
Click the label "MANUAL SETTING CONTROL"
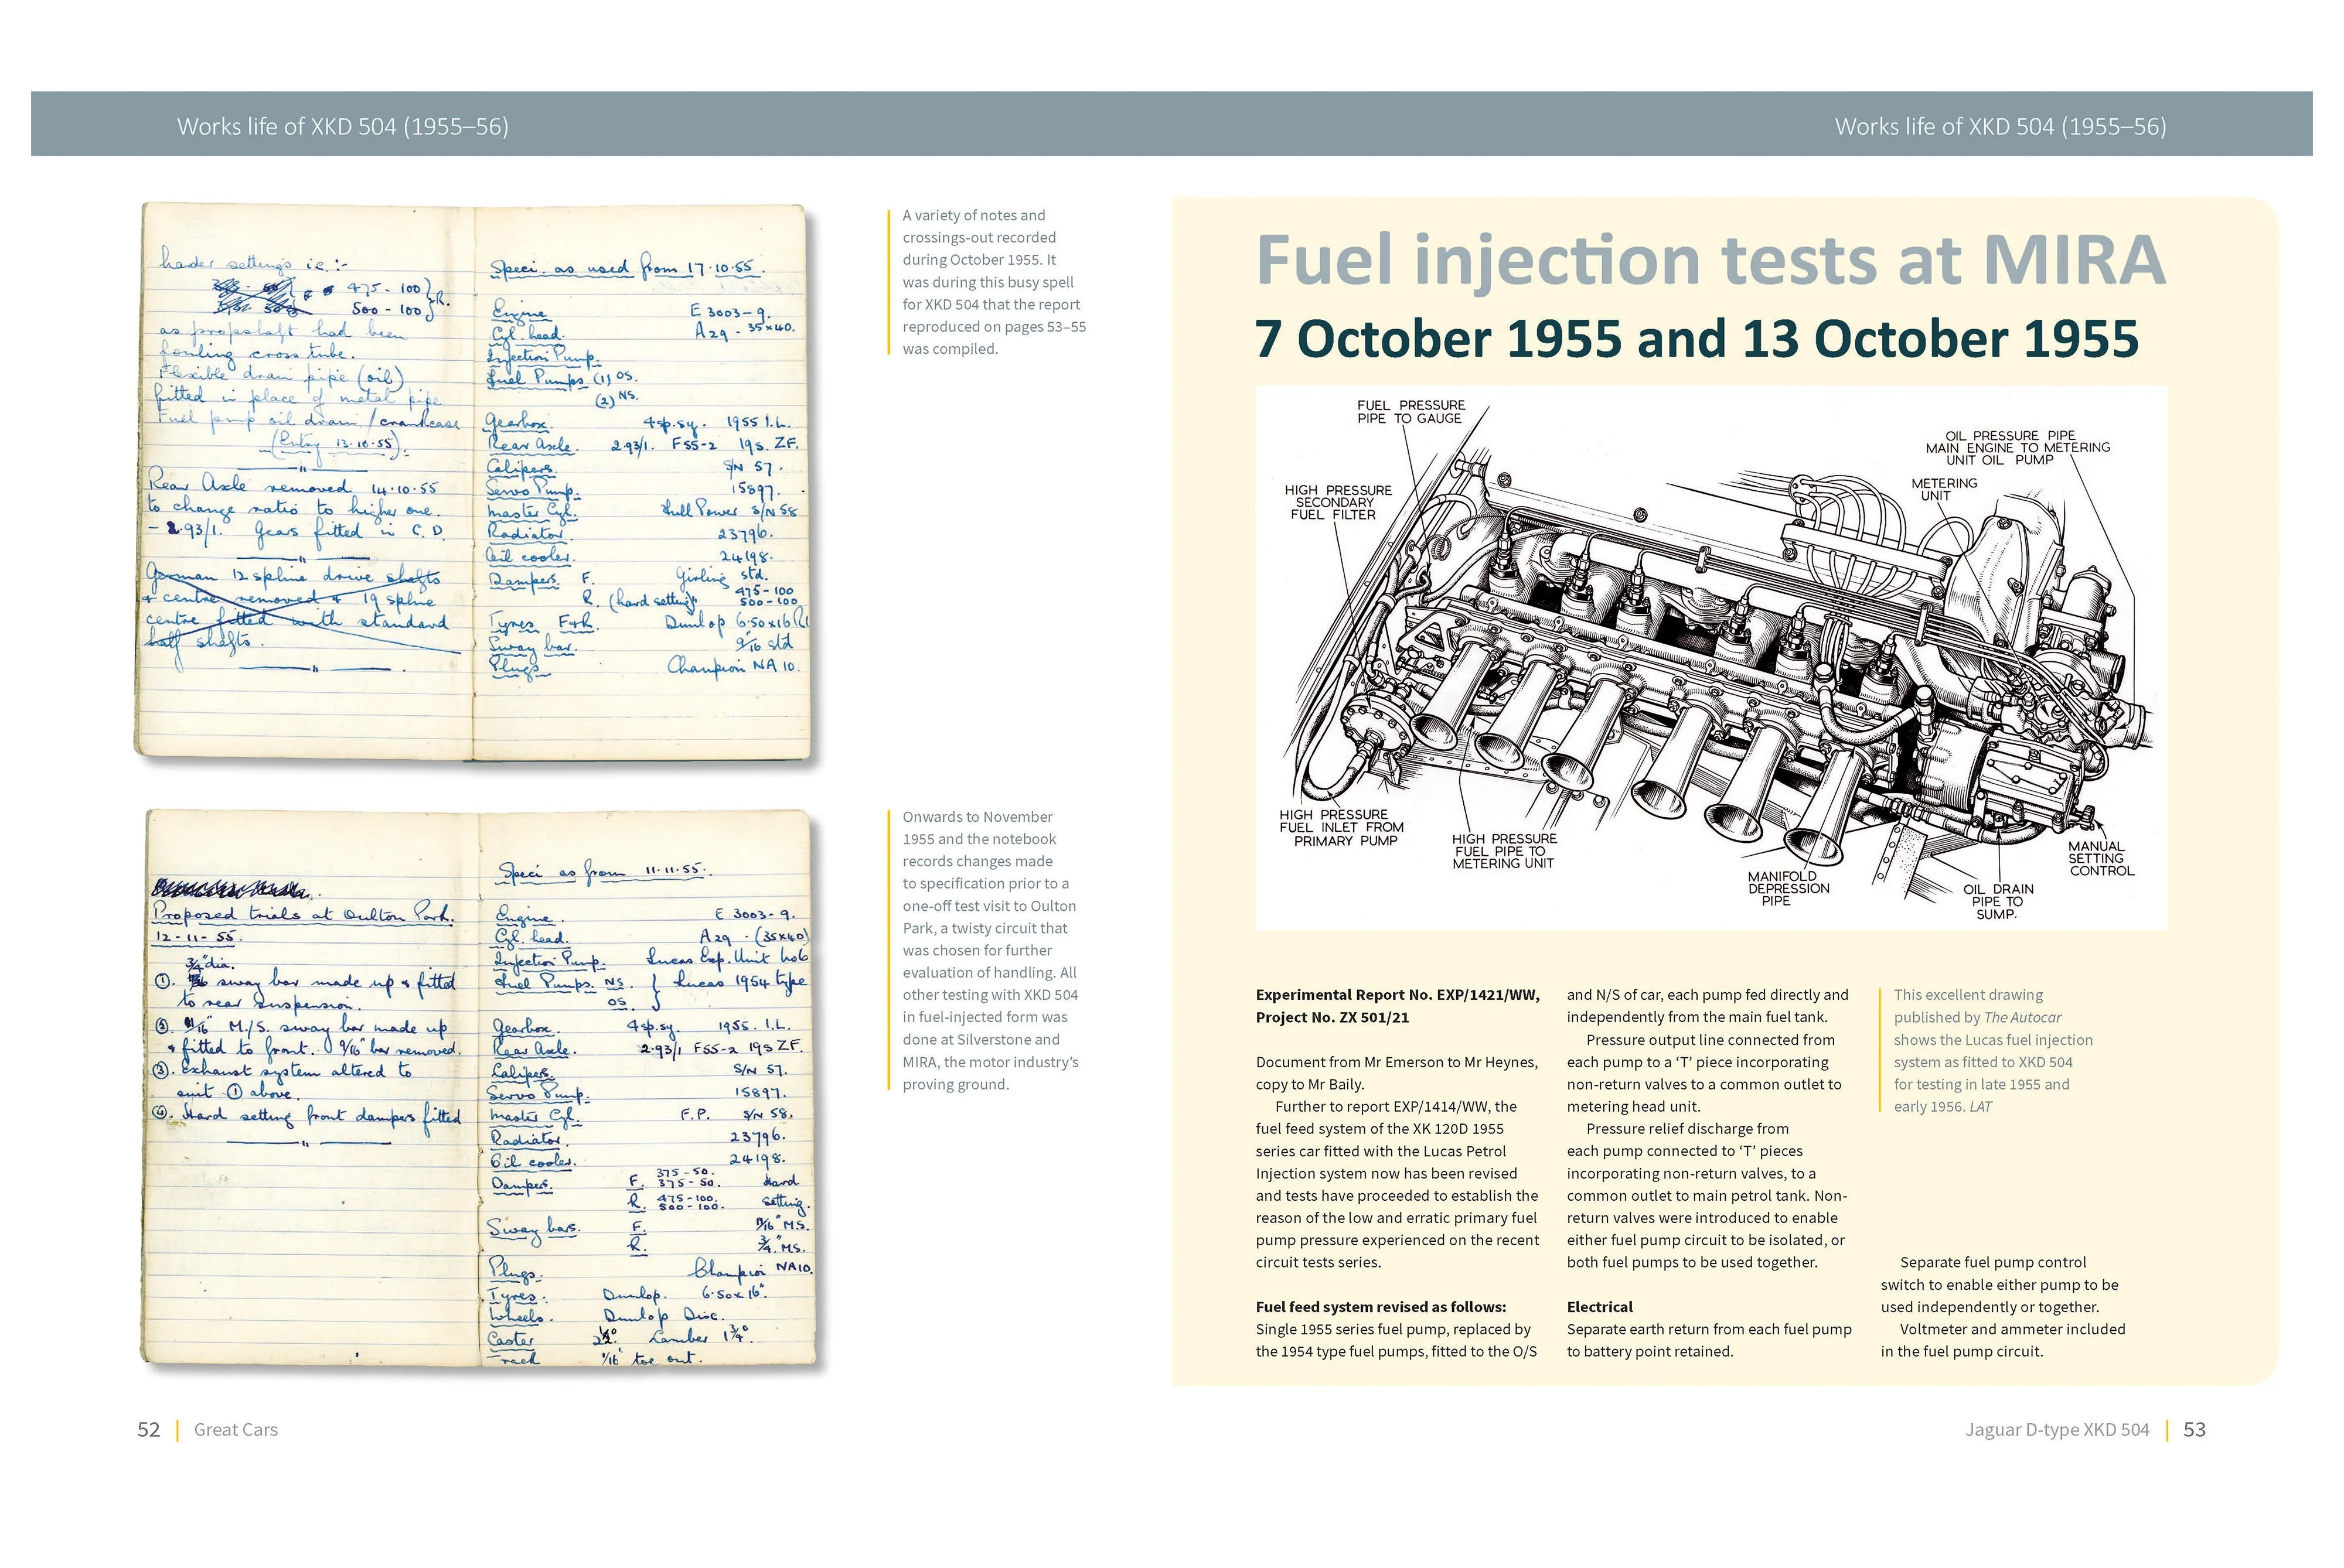point(2101,858)
